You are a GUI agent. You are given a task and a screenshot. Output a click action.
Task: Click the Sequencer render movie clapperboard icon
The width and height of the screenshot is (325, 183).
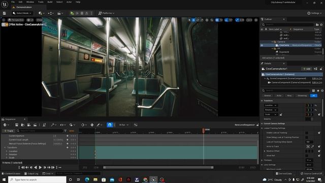[35, 125]
